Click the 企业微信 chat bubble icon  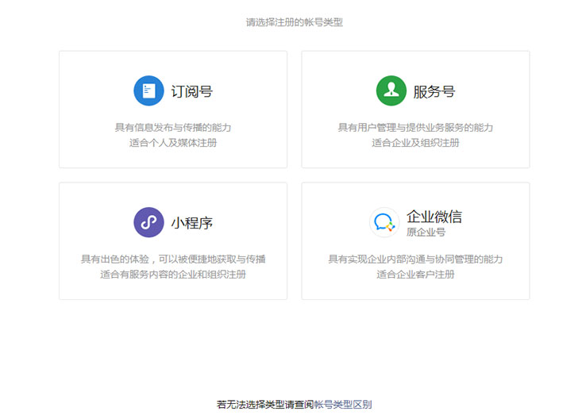[384, 222]
